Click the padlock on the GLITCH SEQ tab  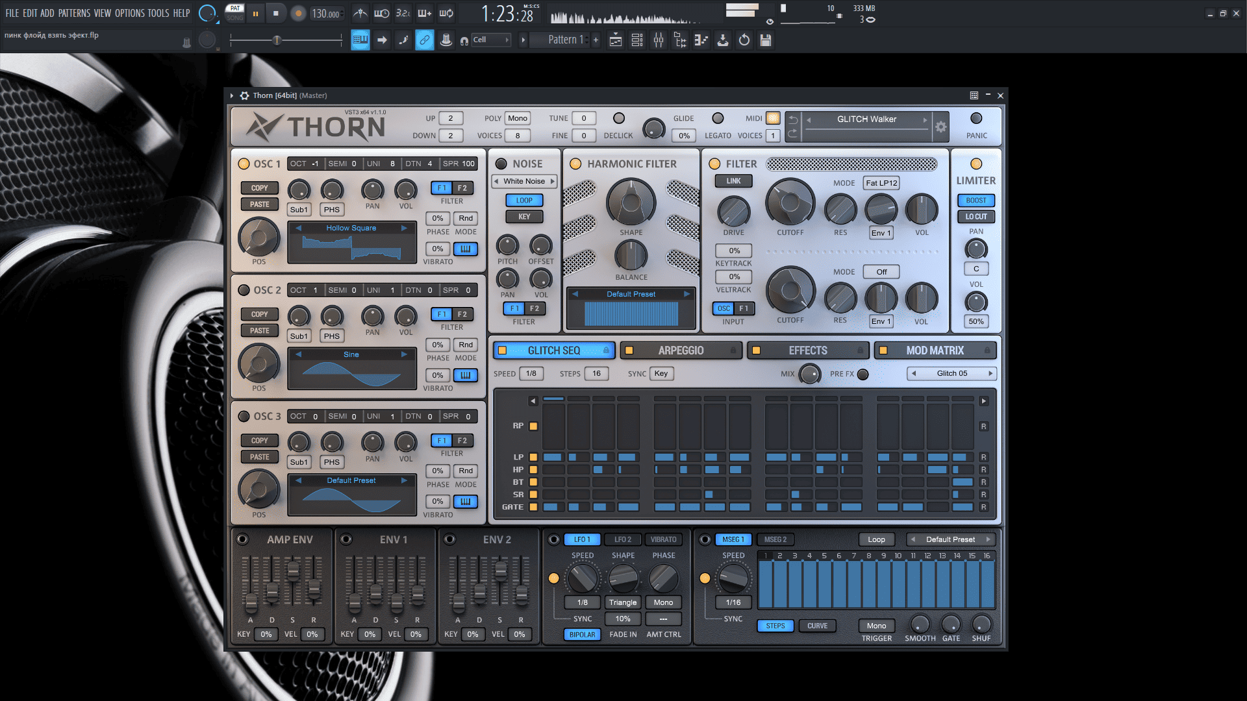tap(606, 350)
